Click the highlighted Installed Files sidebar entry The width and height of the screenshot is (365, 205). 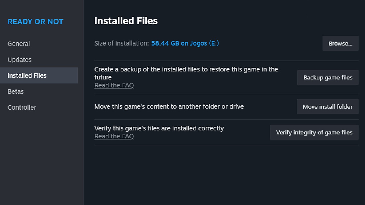tap(27, 75)
